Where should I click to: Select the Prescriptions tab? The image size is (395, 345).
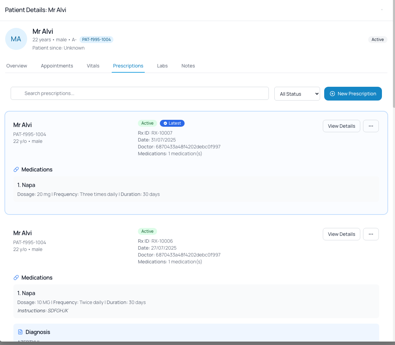(128, 66)
